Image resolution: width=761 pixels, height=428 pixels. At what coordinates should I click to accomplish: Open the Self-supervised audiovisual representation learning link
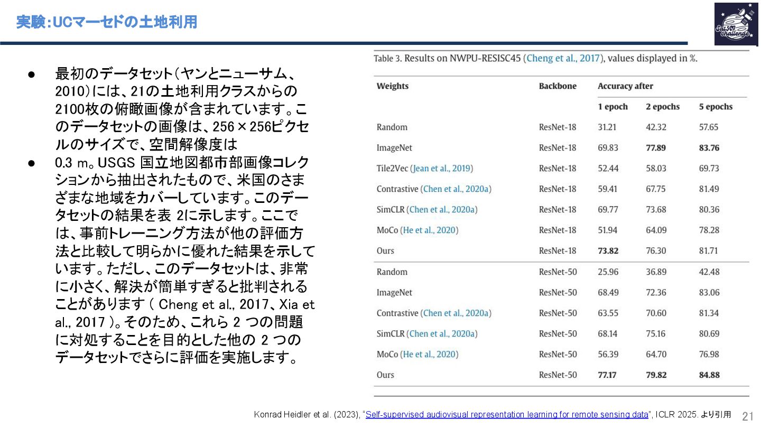click(x=507, y=415)
